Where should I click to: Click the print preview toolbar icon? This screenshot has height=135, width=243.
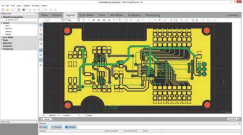coord(19,10)
